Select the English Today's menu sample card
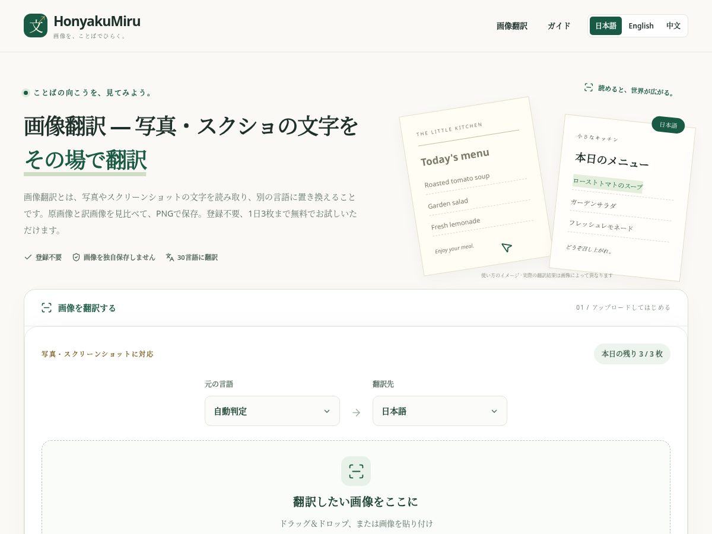The width and height of the screenshot is (712, 534). 475,186
